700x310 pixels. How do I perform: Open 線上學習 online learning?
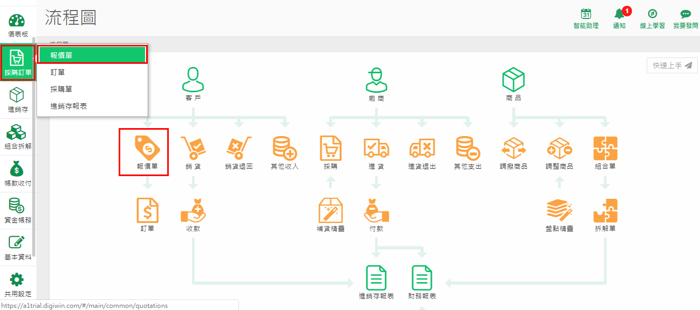click(x=652, y=18)
